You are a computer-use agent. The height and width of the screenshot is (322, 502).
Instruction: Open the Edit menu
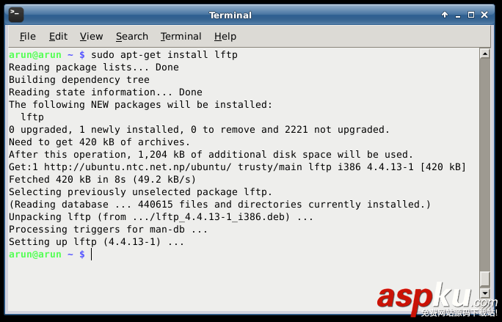(58, 37)
